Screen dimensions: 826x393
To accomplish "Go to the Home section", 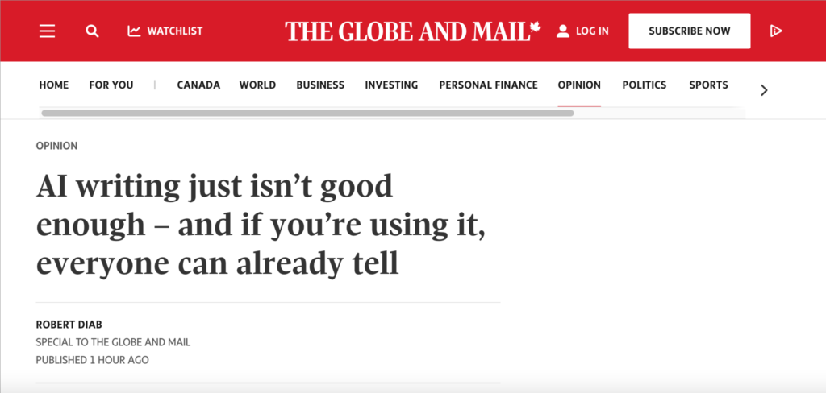I will (x=54, y=85).
